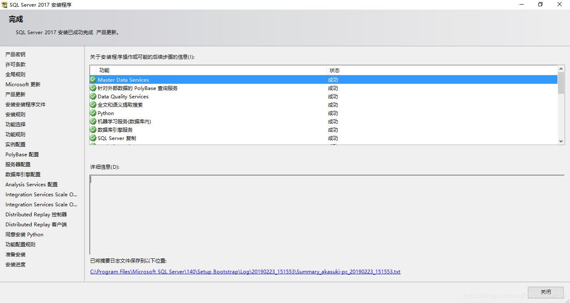Click the 许可条款 step in sidebar
Viewport: 570px width, 303px height.
click(x=15, y=65)
